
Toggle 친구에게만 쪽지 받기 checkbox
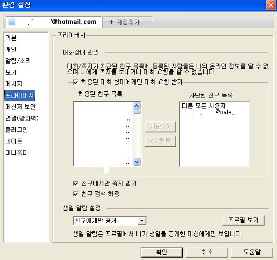click(76, 184)
